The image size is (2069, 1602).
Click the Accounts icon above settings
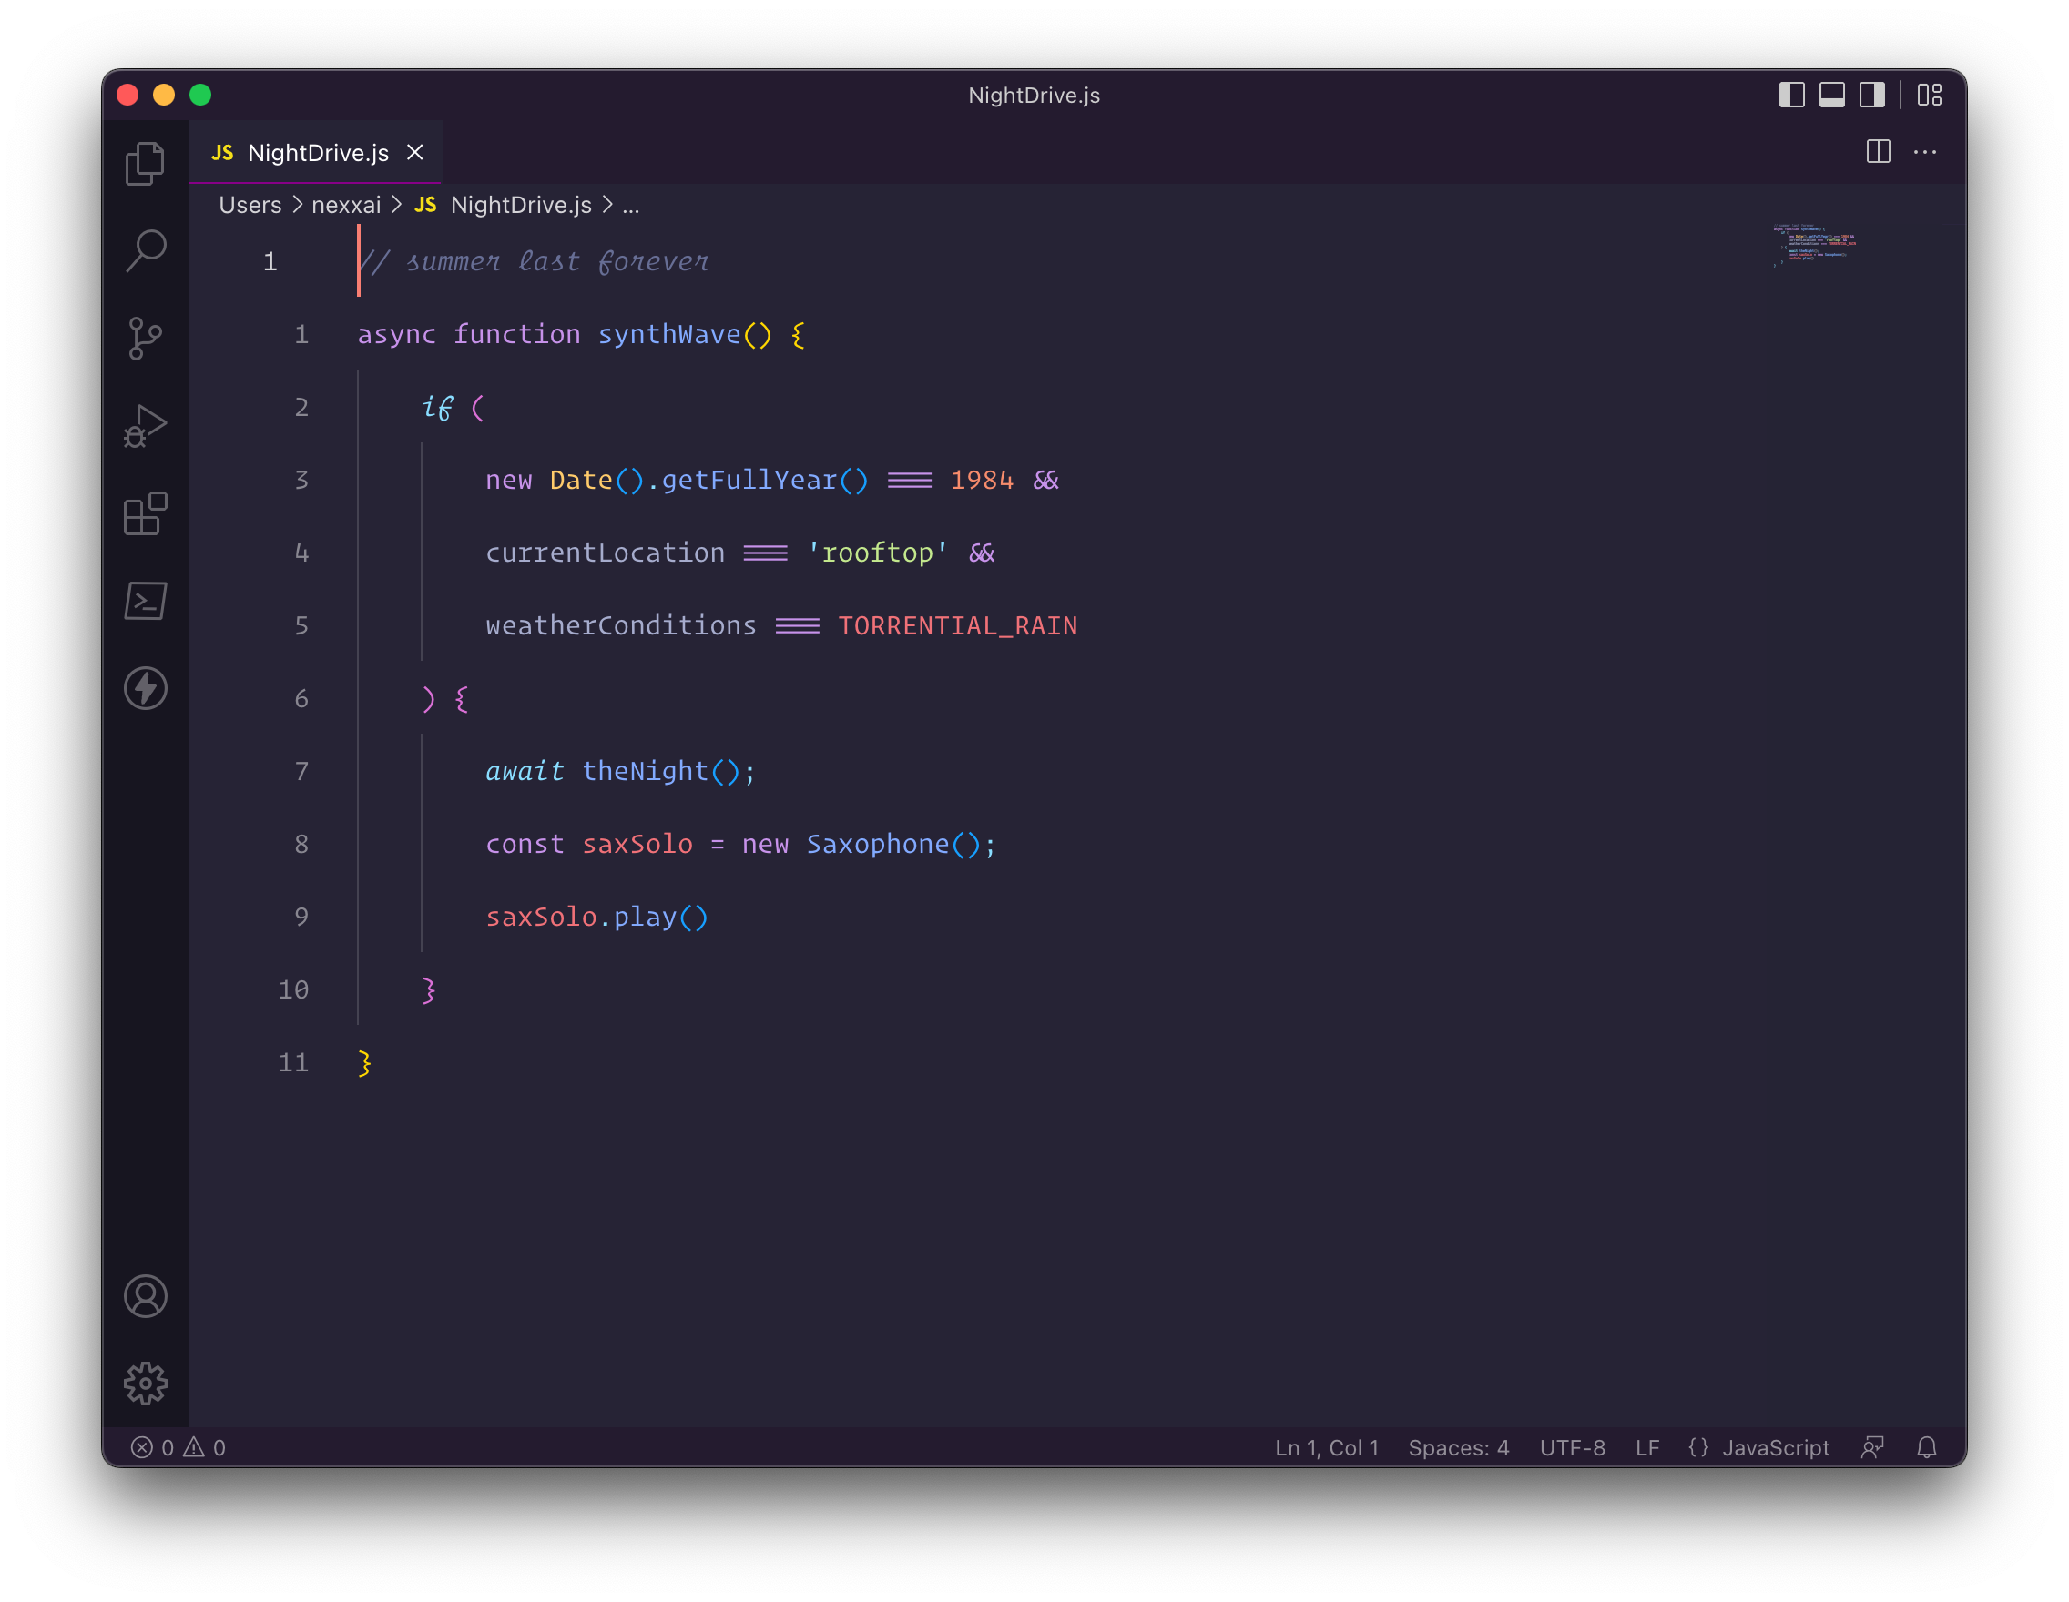[x=145, y=1296]
